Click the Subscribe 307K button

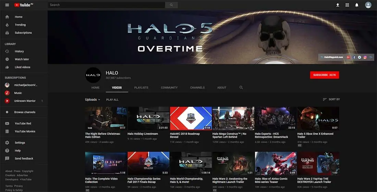[x=325, y=75]
